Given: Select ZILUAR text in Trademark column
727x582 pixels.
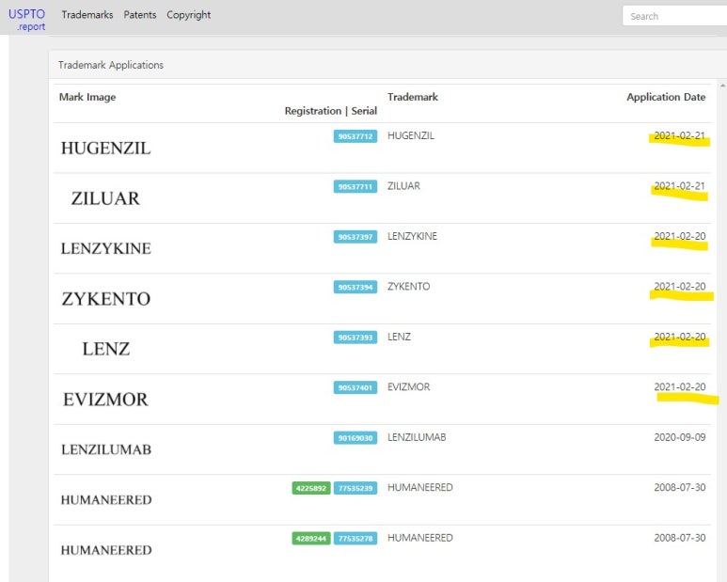Looking at the screenshot, I should tap(403, 186).
